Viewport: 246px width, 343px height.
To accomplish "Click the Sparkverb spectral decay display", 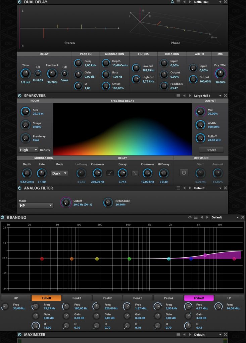I will tap(122, 129).
